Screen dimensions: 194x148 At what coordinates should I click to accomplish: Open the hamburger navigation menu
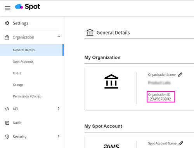point(7,8)
